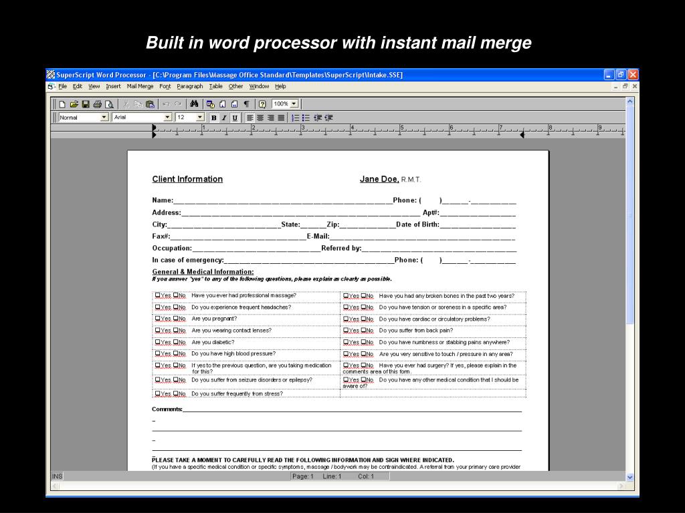Viewport: 685px width, 513px height.
Task: Restore the inner document window
Action: coord(625,86)
